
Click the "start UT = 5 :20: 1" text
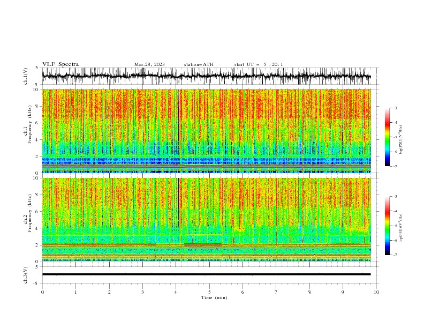point(259,64)
